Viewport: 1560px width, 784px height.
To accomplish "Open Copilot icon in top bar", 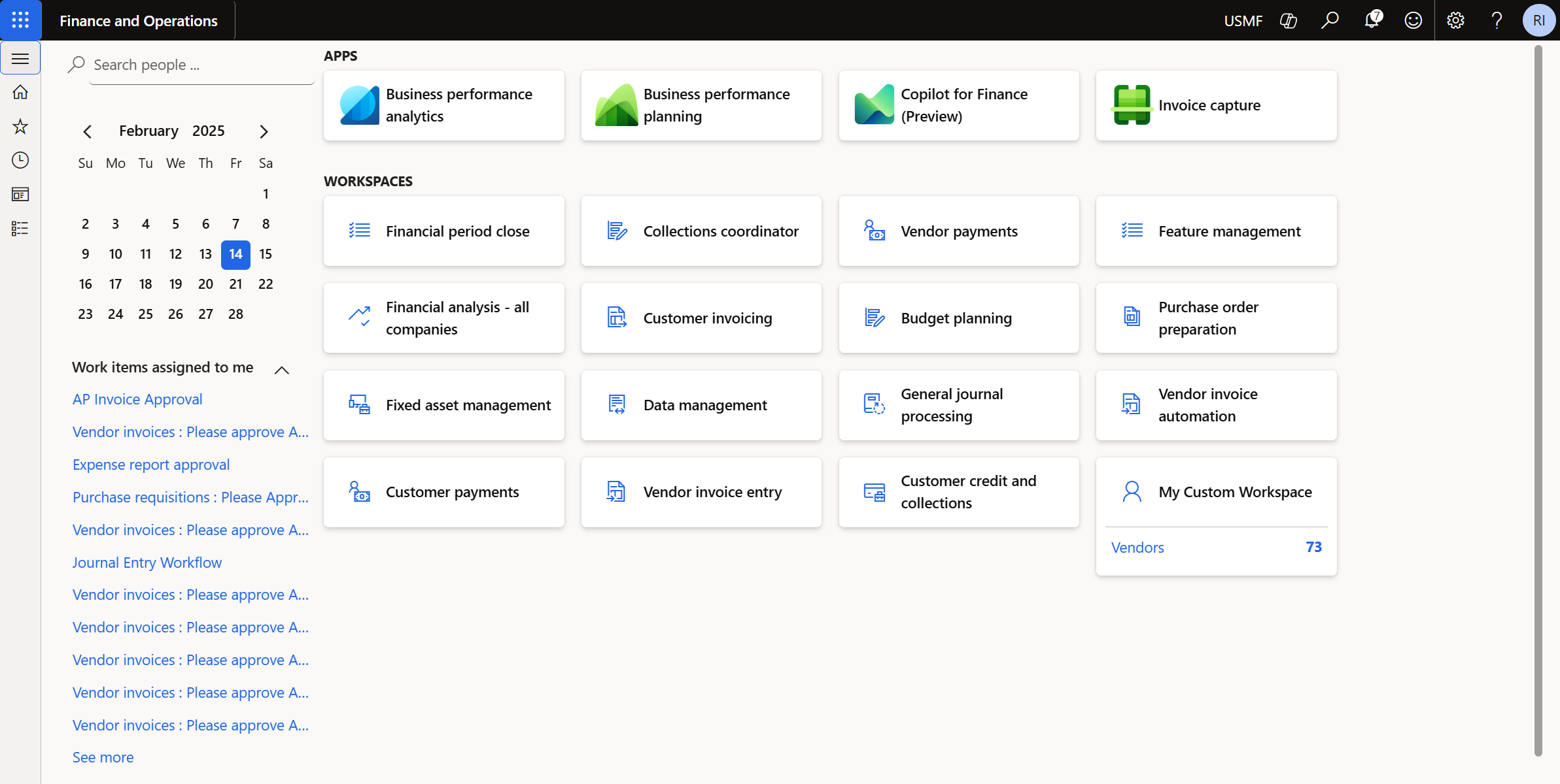I will [1288, 20].
